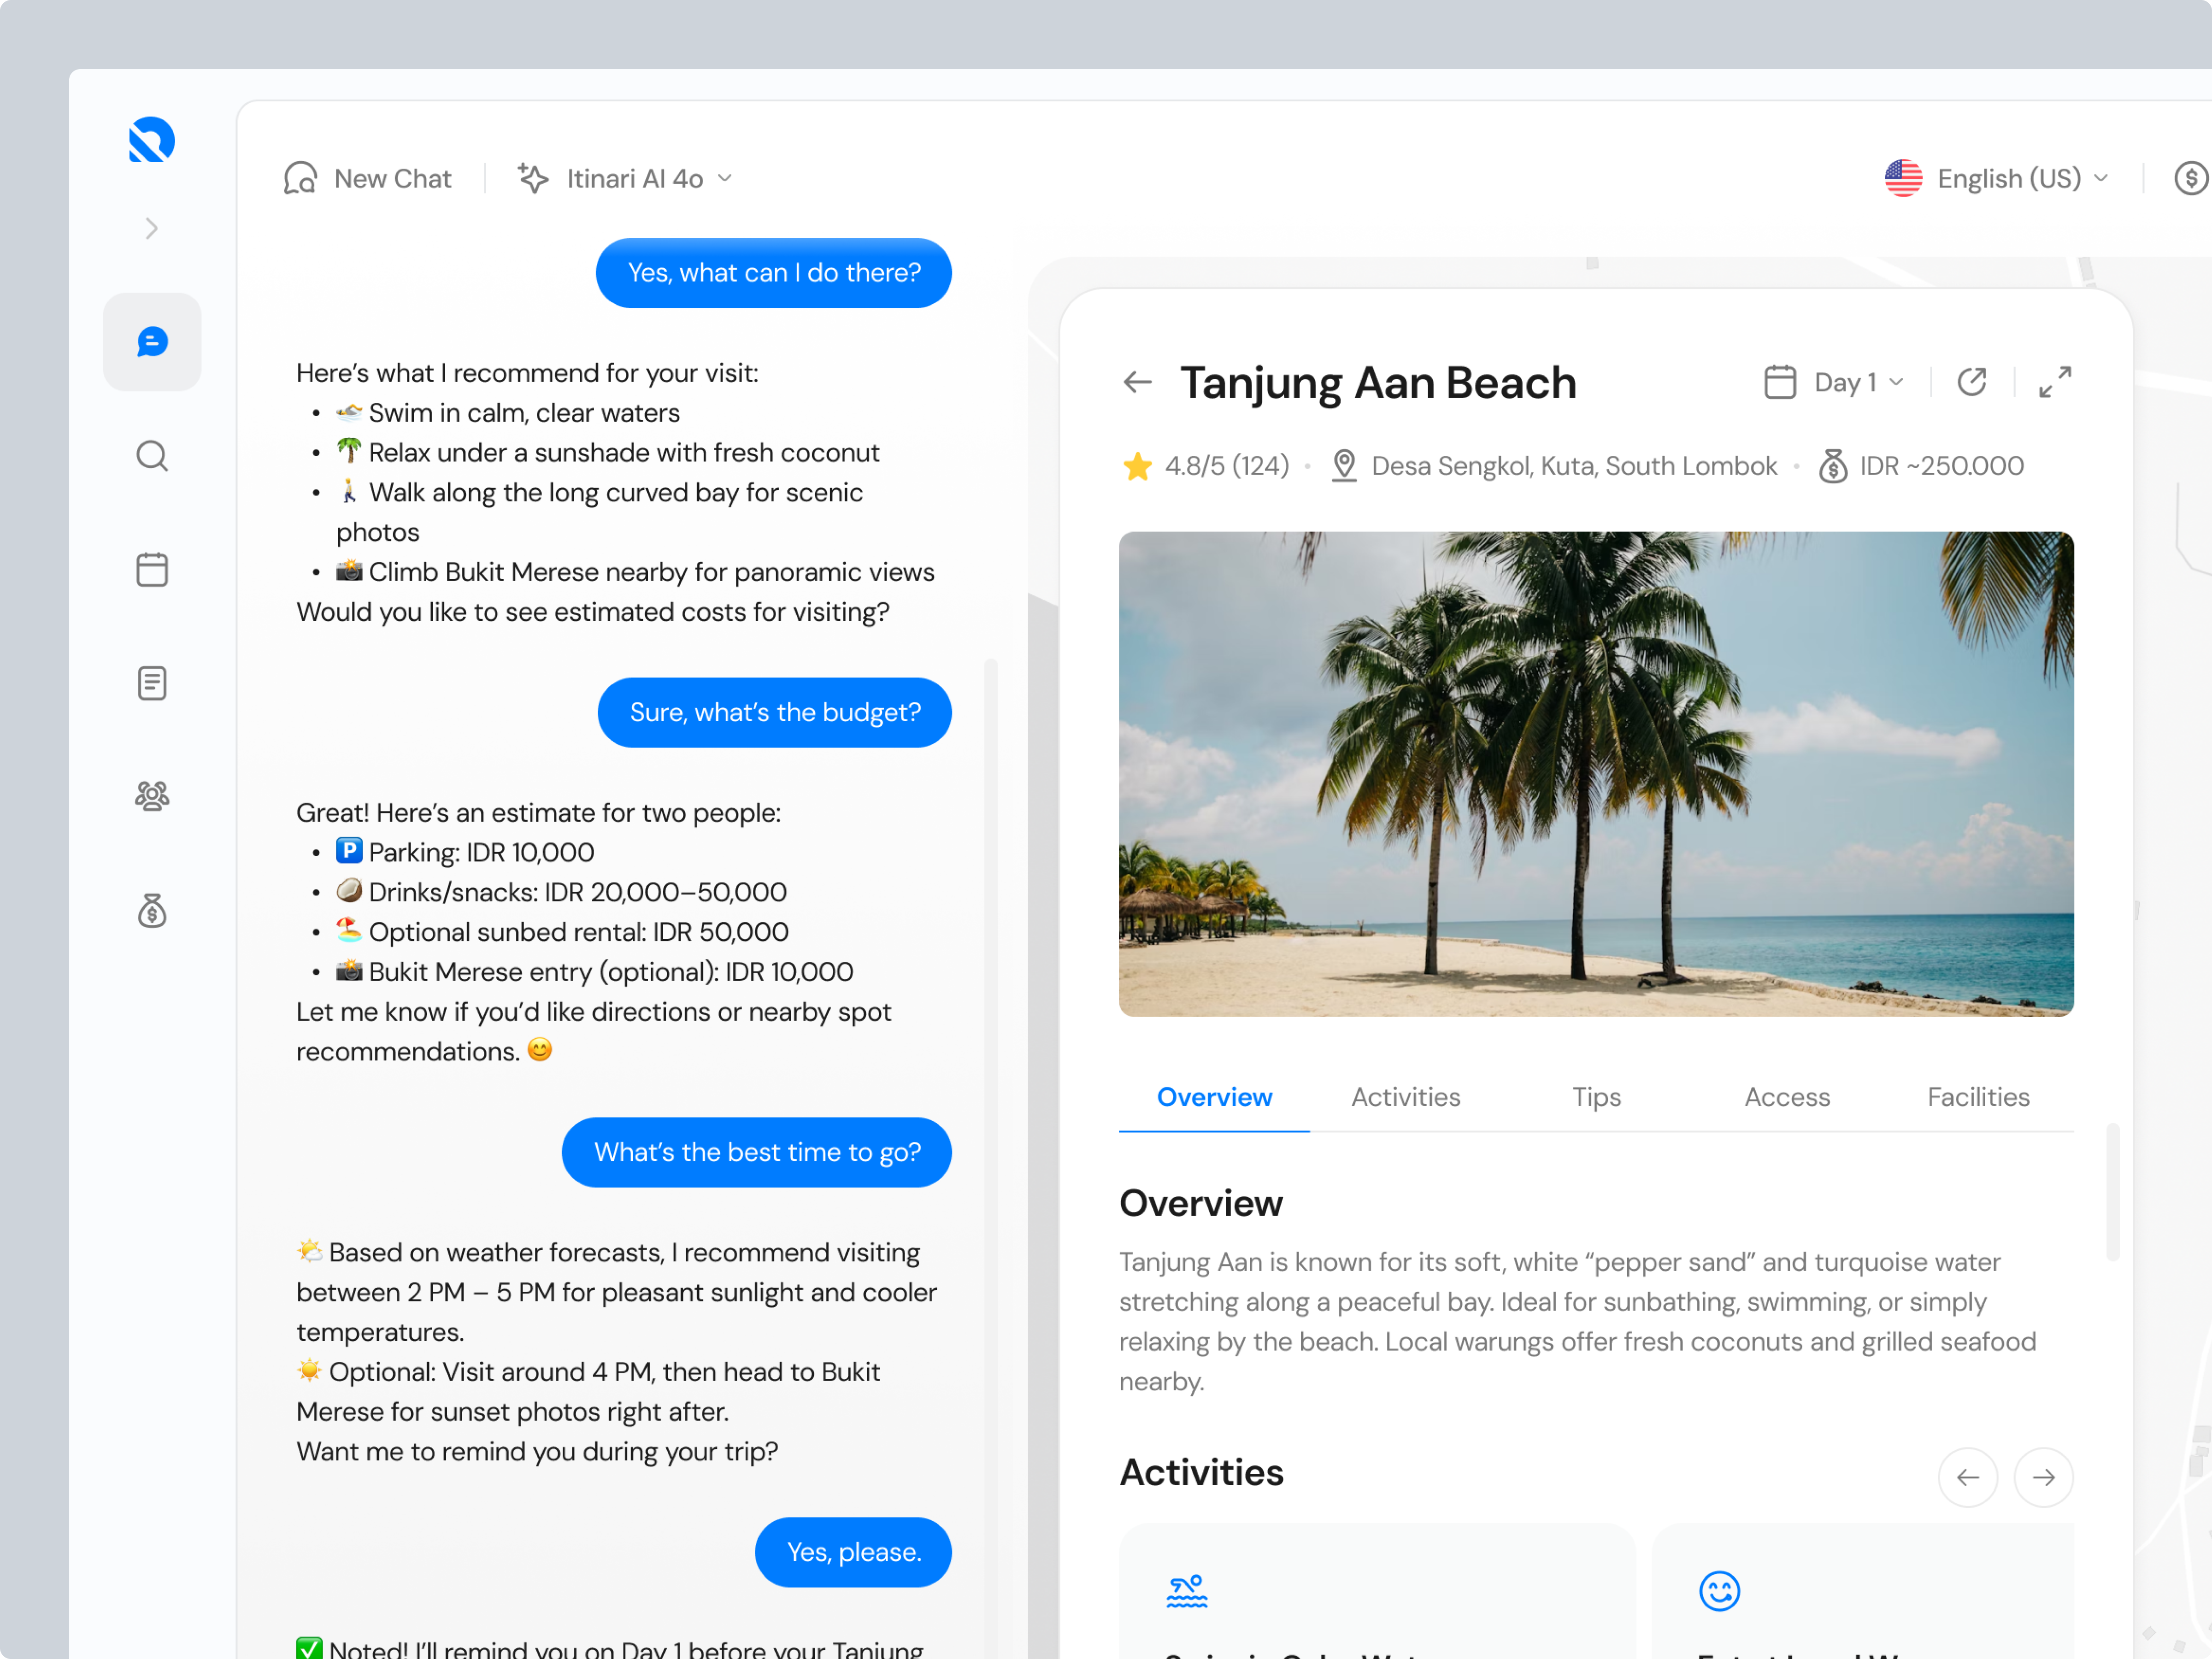The width and height of the screenshot is (2212, 1659).
Task: Open the notes/itinerary document icon in sidebar
Action: (152, 683)
